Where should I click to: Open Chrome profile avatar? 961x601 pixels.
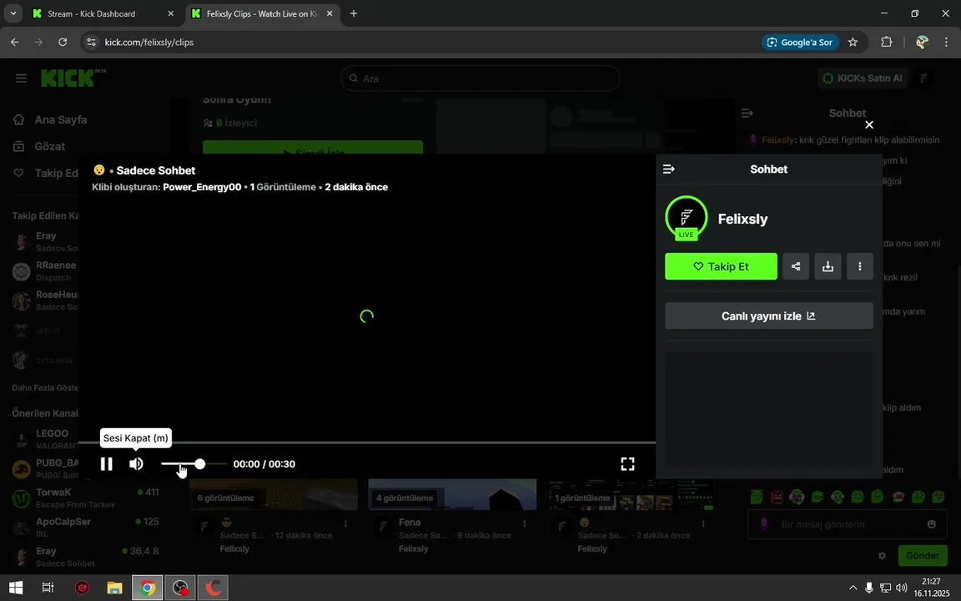[922, 43]
